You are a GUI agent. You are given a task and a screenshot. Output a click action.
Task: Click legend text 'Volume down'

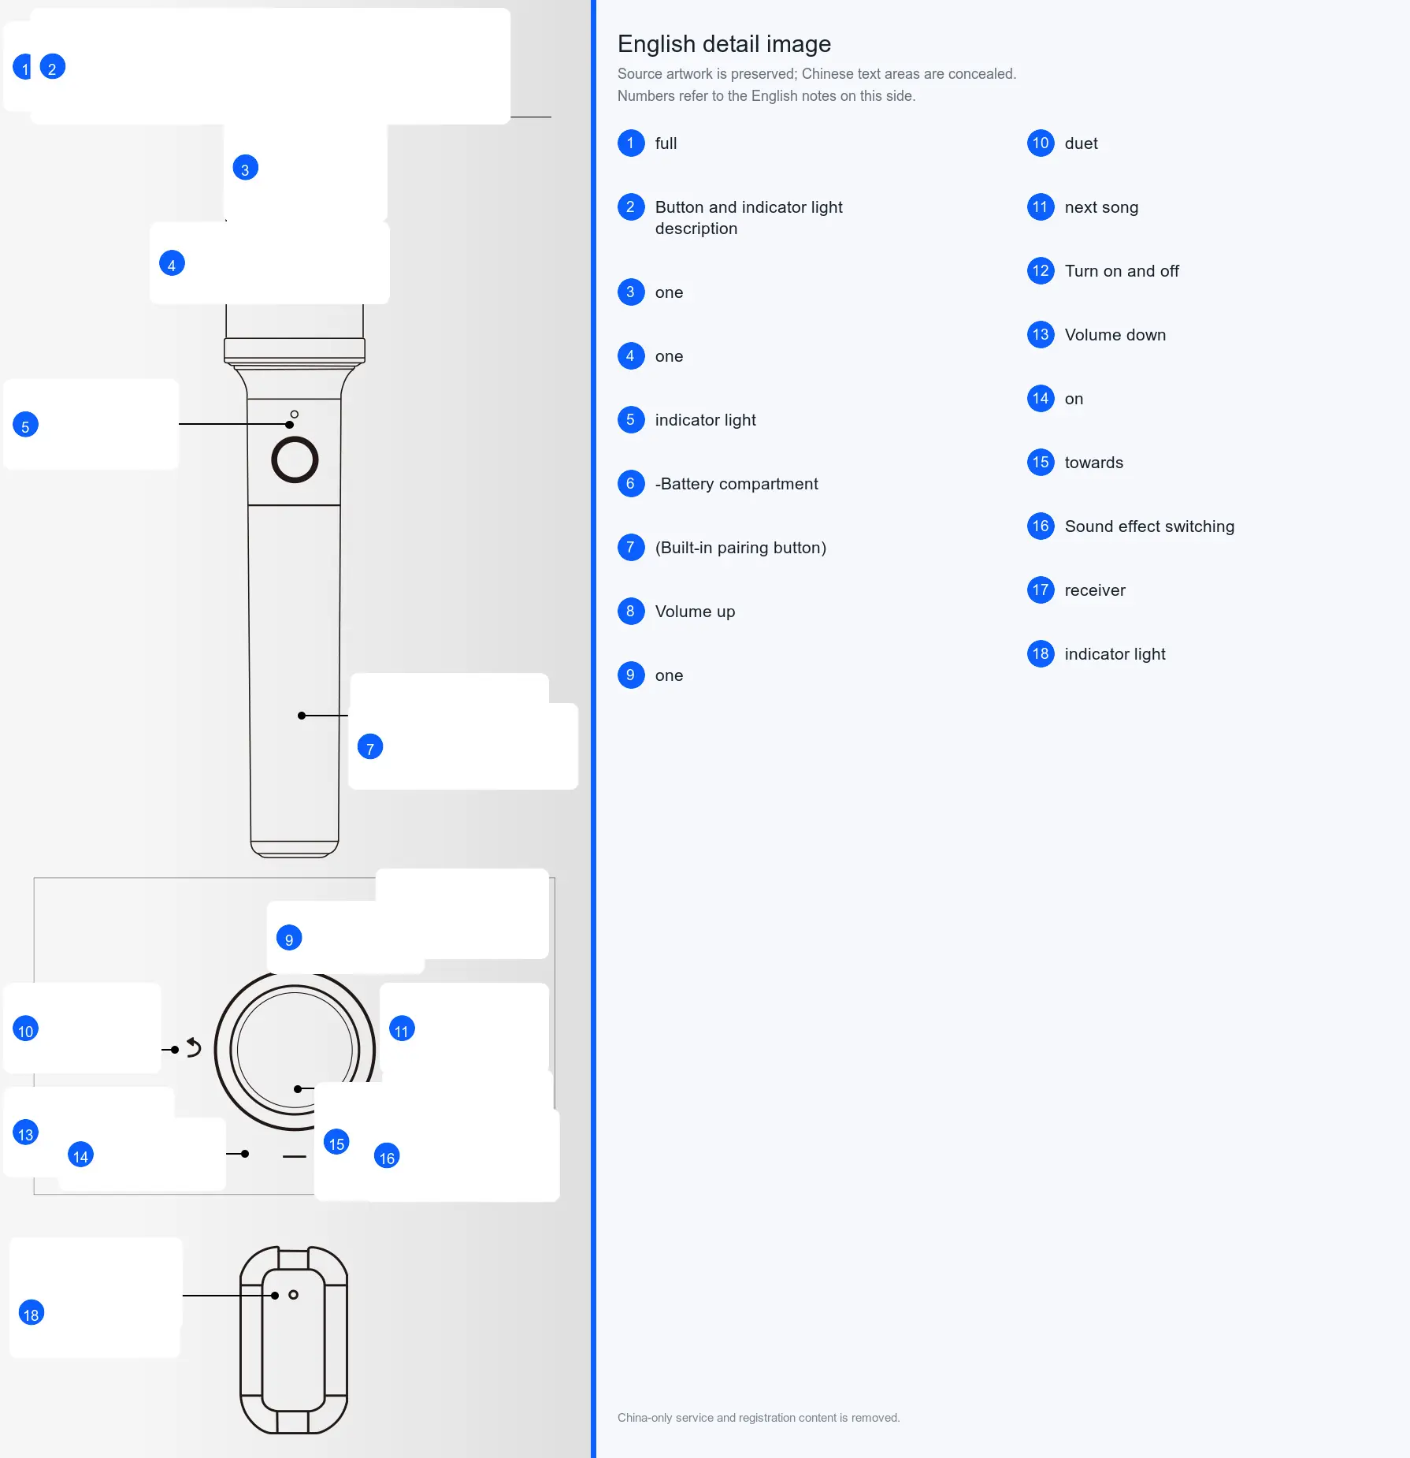(x=1115, y=335)
